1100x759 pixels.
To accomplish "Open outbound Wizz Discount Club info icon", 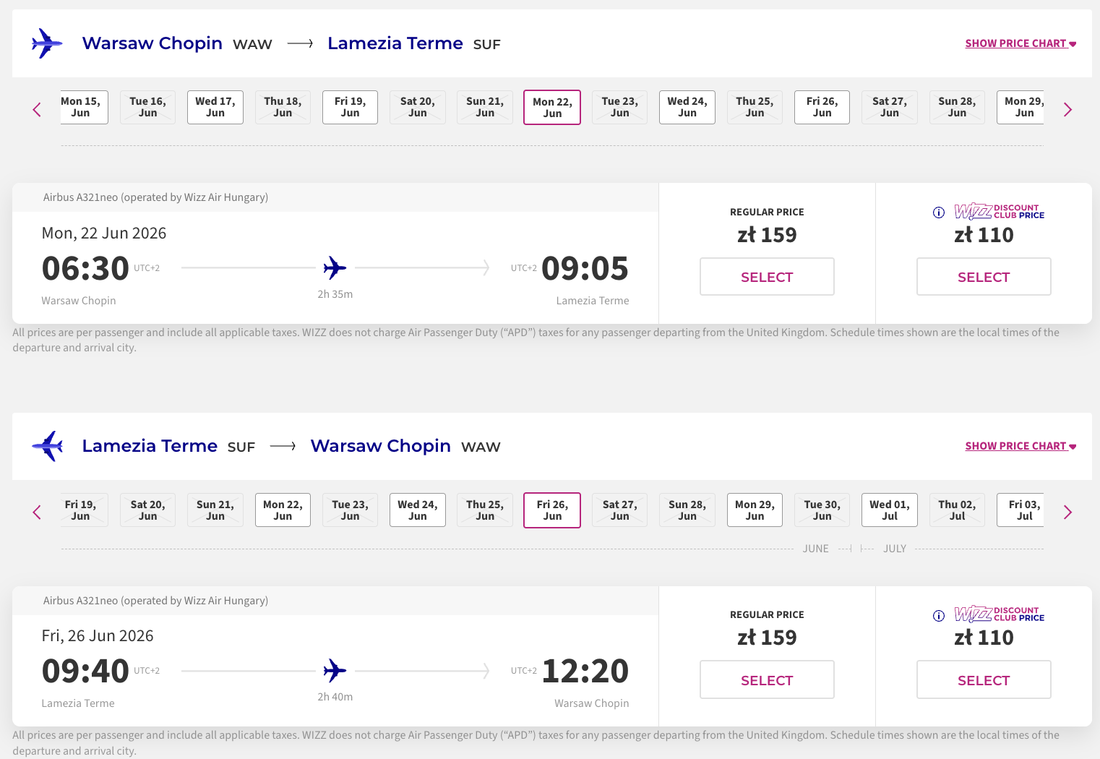I will (x=939, y=213).
